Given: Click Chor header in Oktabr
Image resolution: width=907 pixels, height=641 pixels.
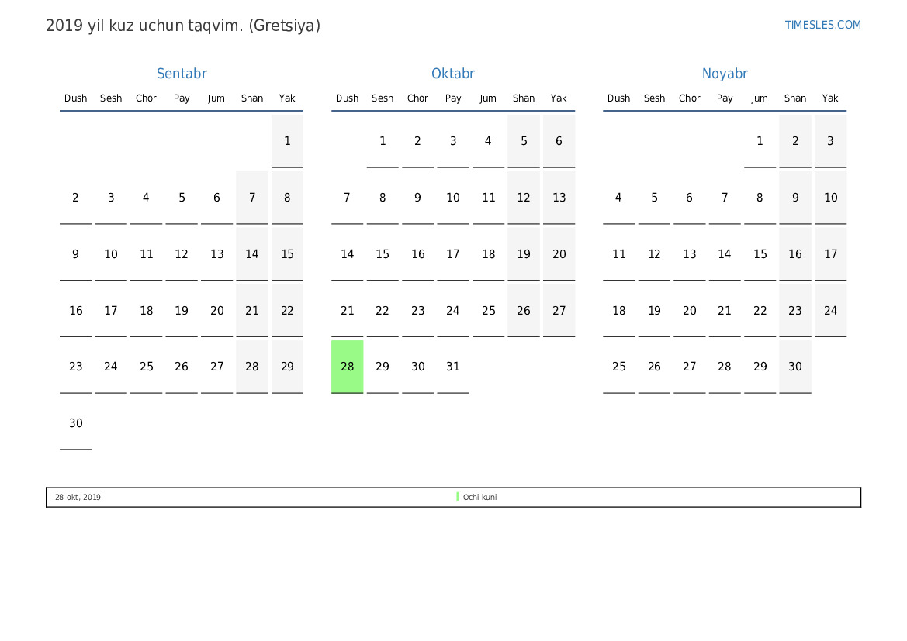Looking at the screenshot, I should 417,98.
